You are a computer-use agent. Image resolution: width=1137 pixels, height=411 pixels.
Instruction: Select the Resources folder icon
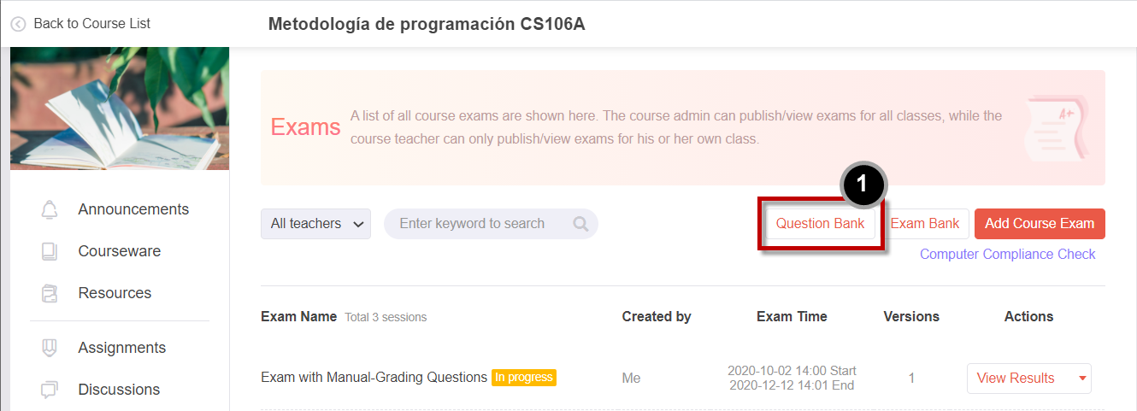pos(50,294)
